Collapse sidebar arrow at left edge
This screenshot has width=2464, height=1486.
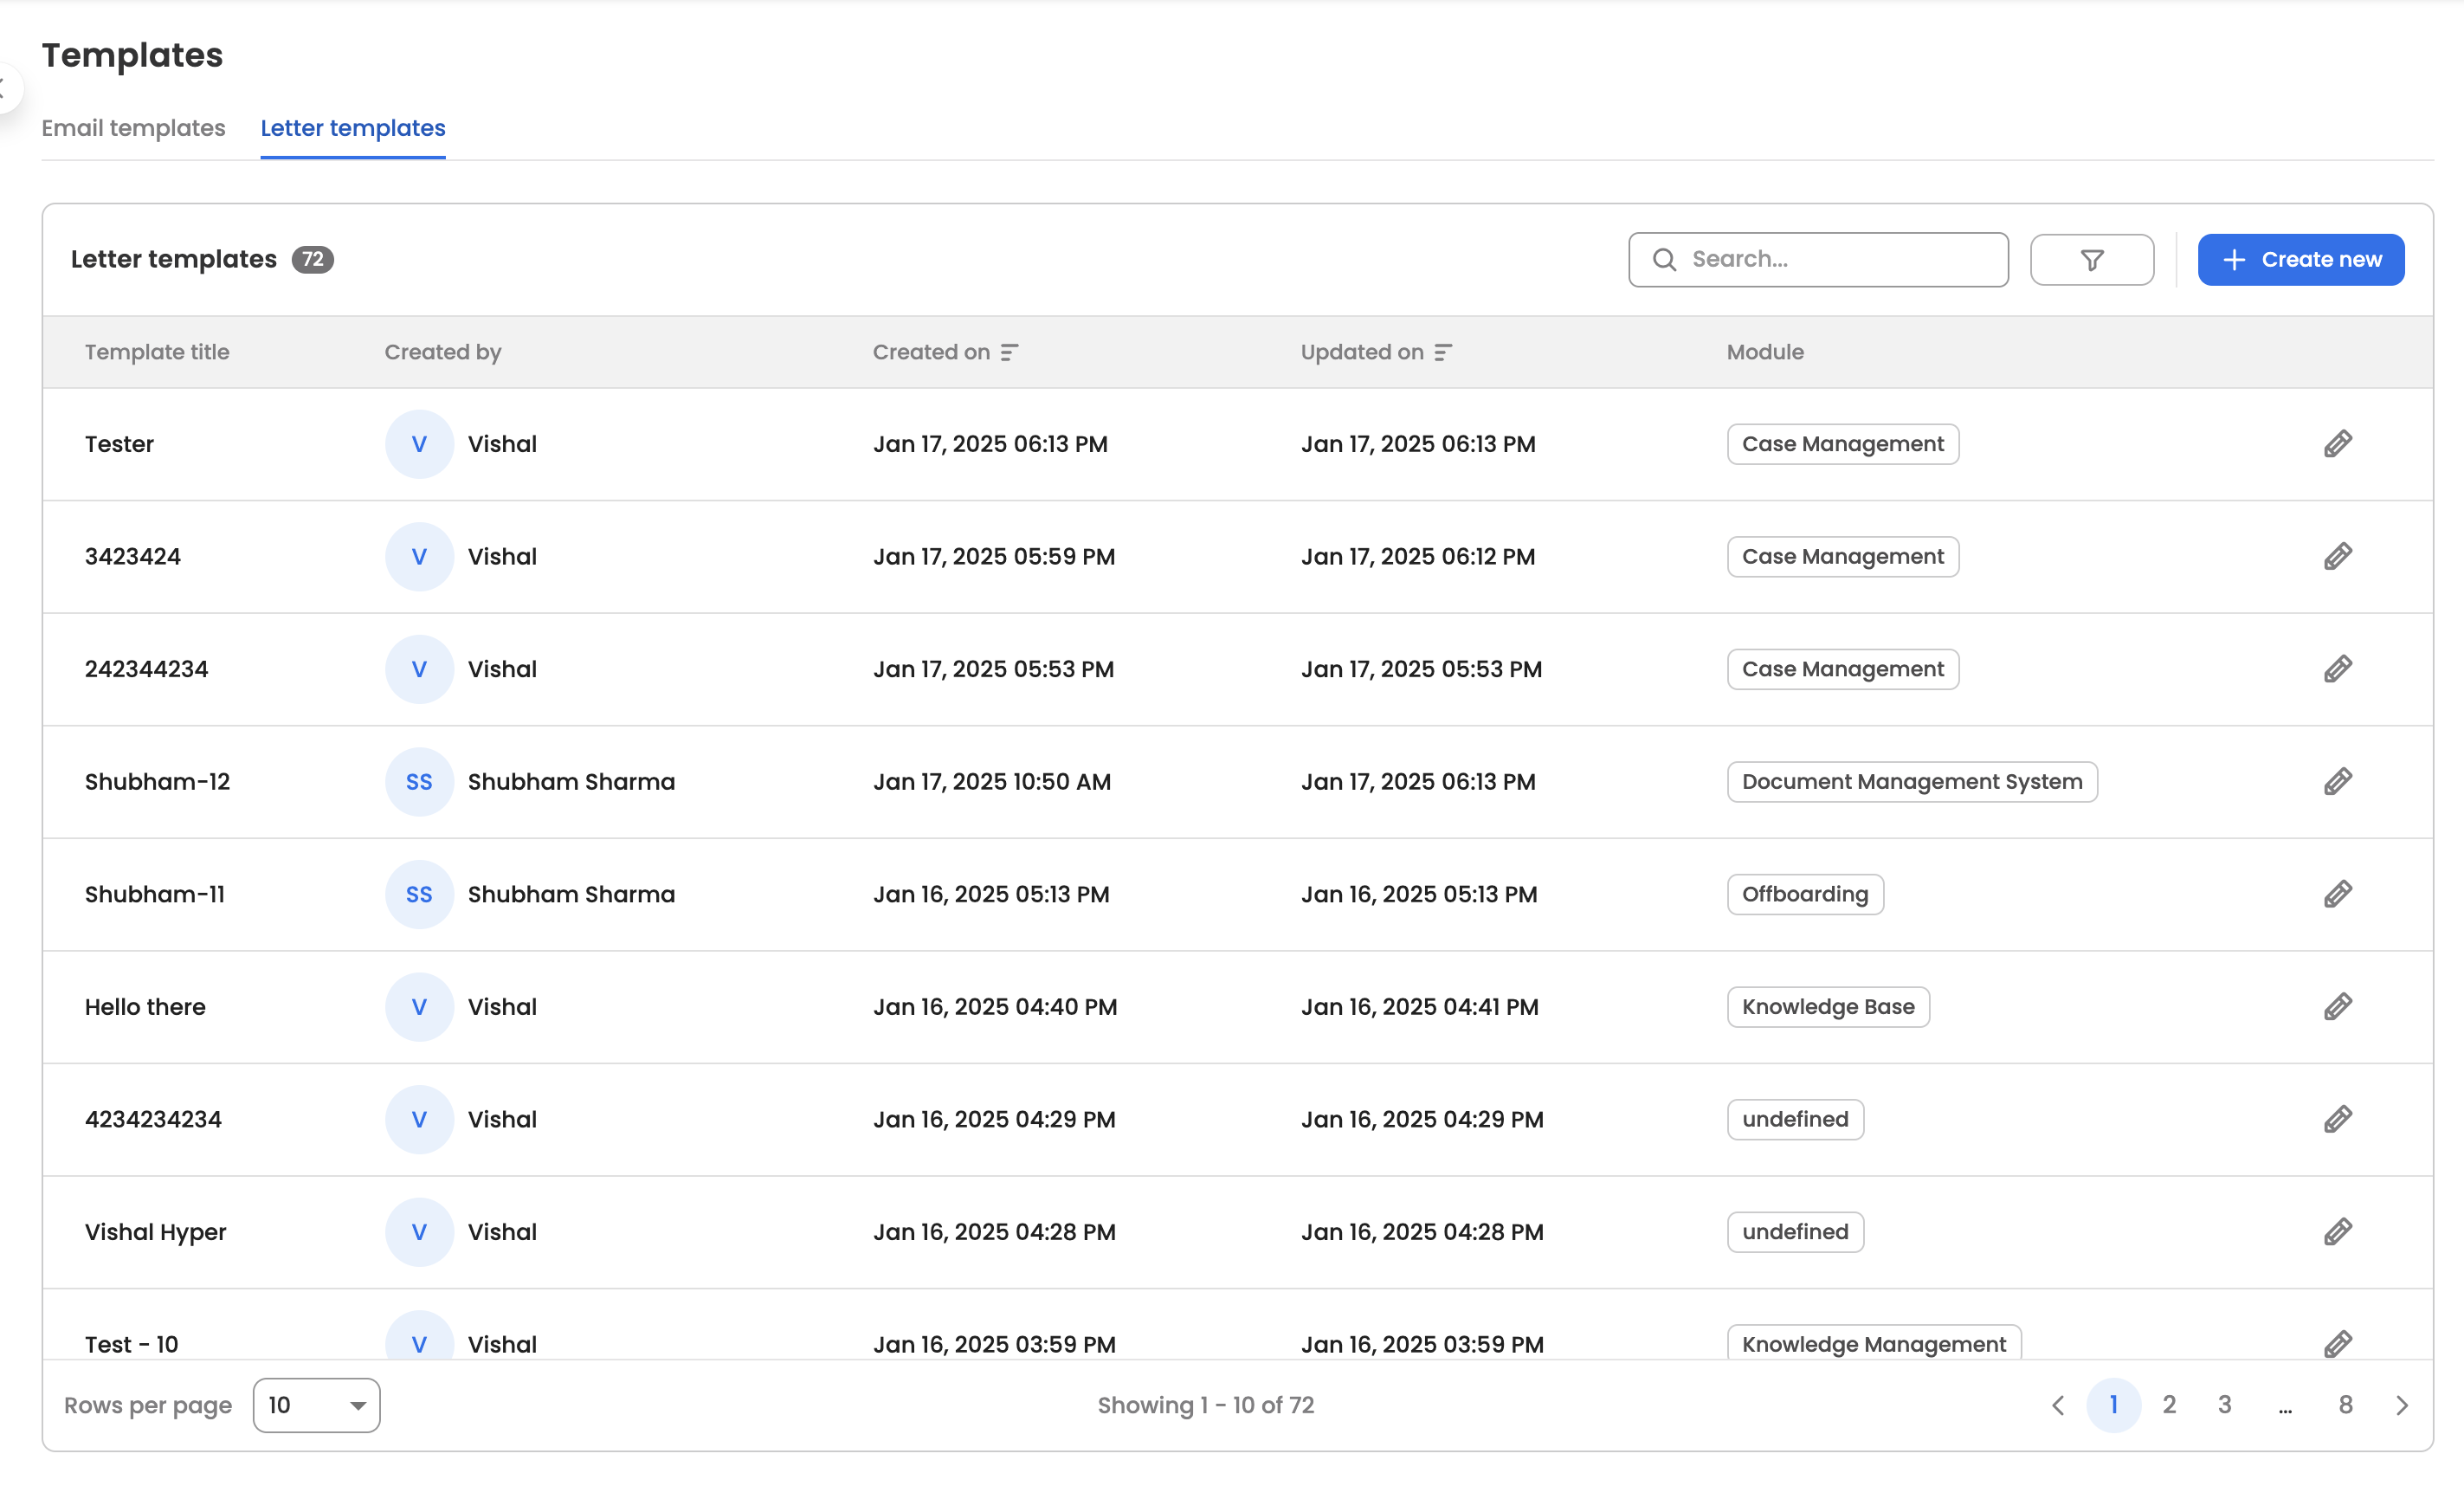point(6,88)
